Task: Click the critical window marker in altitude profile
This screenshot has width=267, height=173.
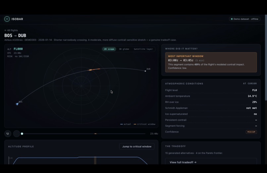Action: point(95,160)
